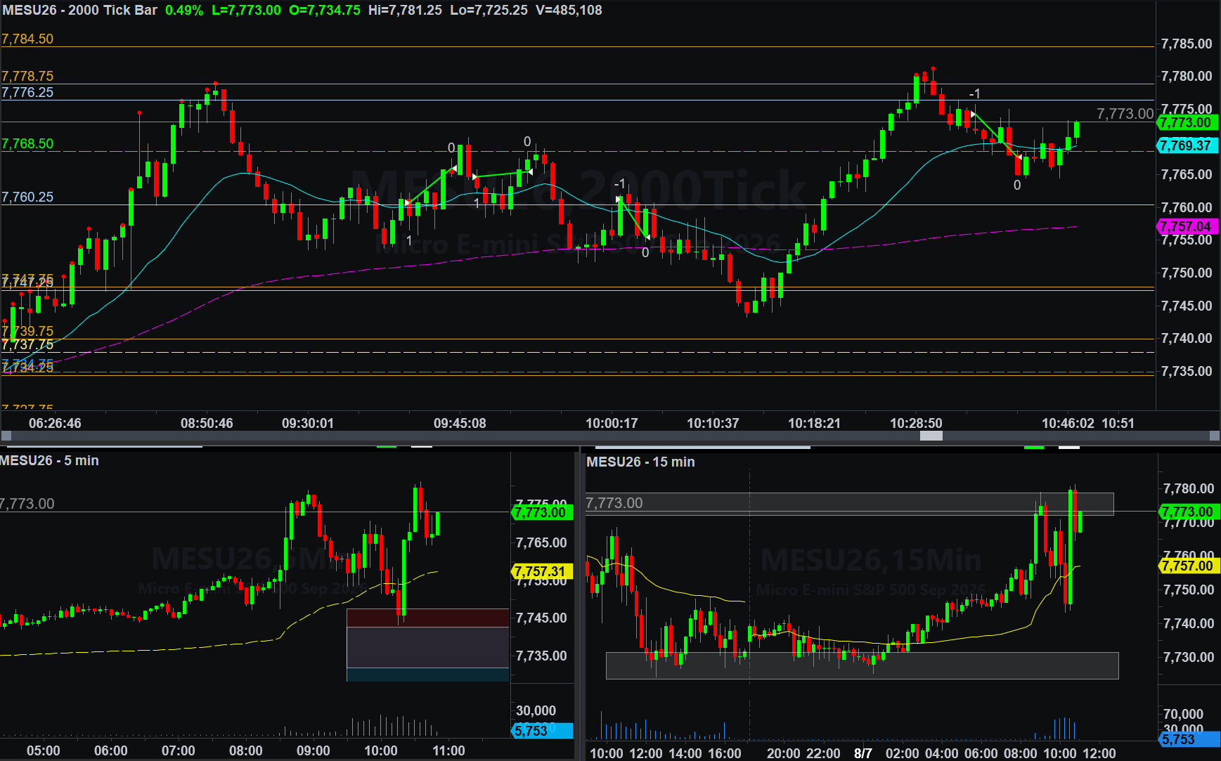Click the gray 7,773.00 last-price label on tick chart
This screenshot has height=761, width=1221.
[1125, 113]
